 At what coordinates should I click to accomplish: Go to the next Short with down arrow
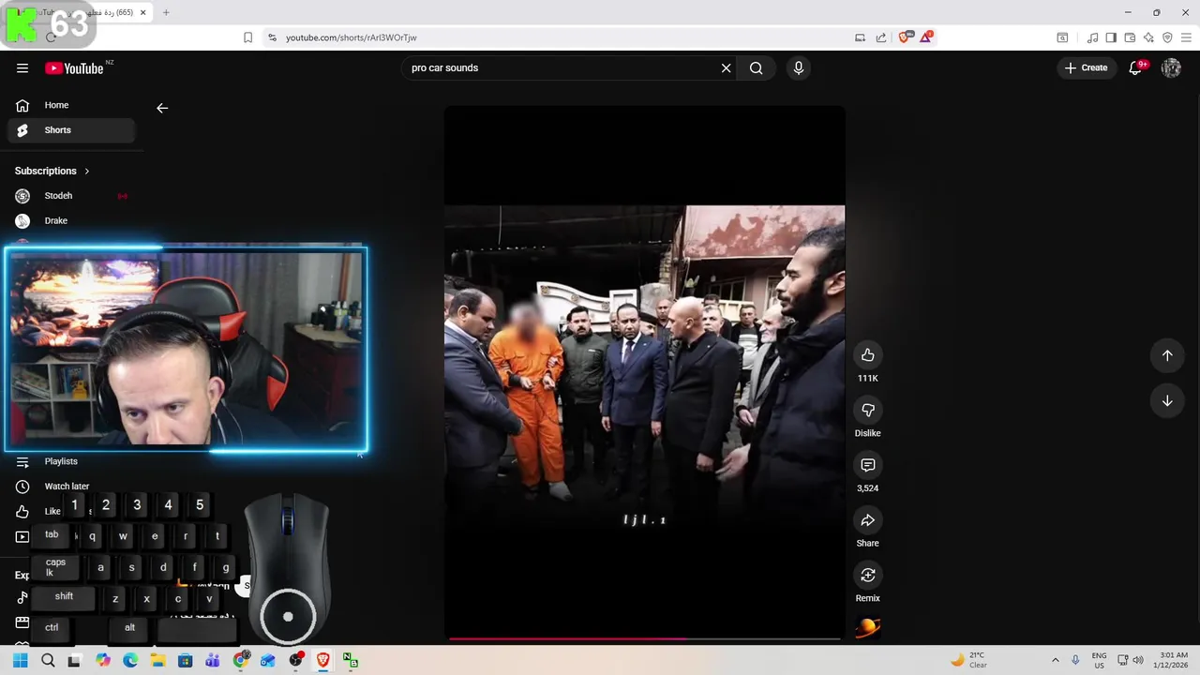pos(1167,400)
